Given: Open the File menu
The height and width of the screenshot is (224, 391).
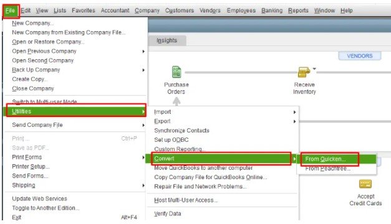Looking at the screenshot, I should click(10, 11).
